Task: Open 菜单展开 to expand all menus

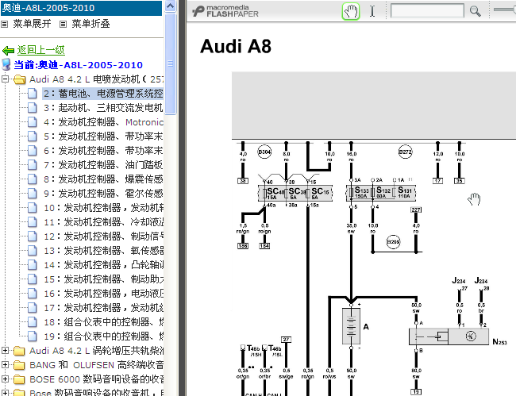Action: point(32,24)
